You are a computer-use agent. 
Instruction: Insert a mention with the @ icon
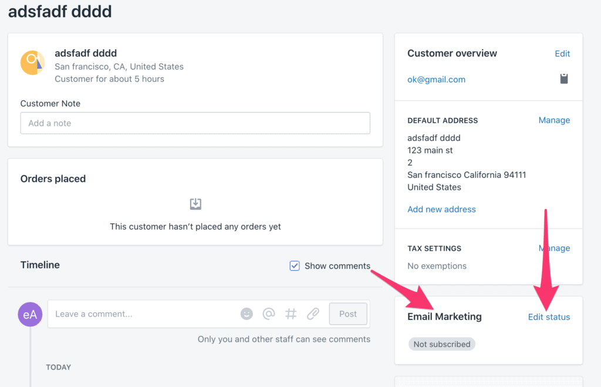pyautogui.click(x=269, y=314)
